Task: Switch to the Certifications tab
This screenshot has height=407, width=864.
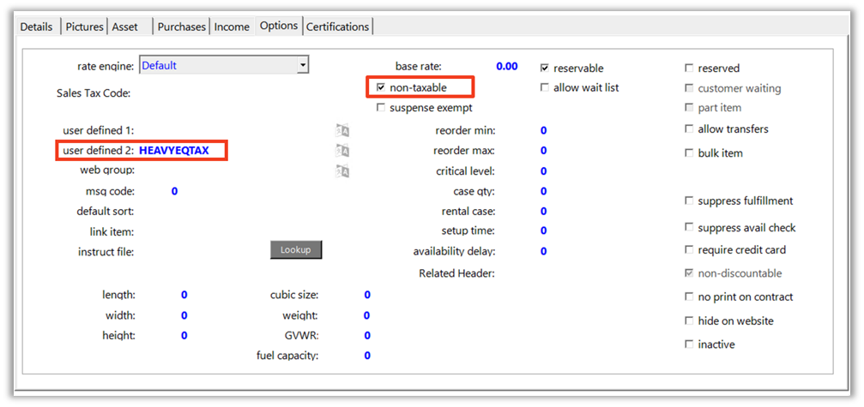Action: point(338,27)
